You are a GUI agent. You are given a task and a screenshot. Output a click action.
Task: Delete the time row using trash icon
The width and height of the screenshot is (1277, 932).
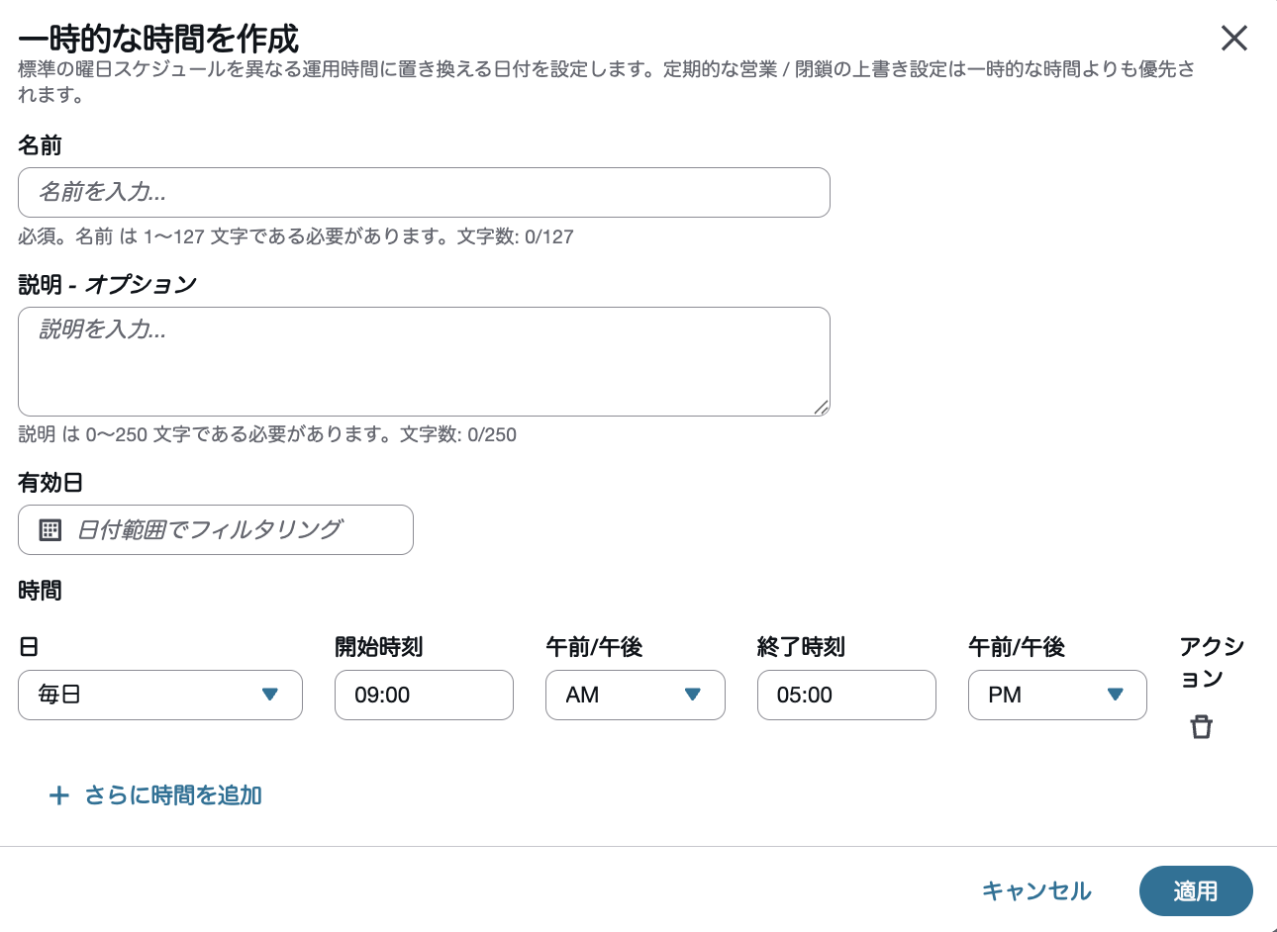tap(1201, 727)
